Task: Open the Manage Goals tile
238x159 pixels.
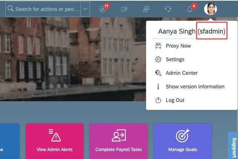Action: tap(183, 141)
